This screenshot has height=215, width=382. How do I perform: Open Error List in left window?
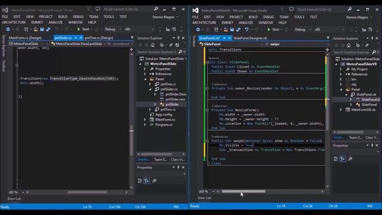tap(14, 199)
